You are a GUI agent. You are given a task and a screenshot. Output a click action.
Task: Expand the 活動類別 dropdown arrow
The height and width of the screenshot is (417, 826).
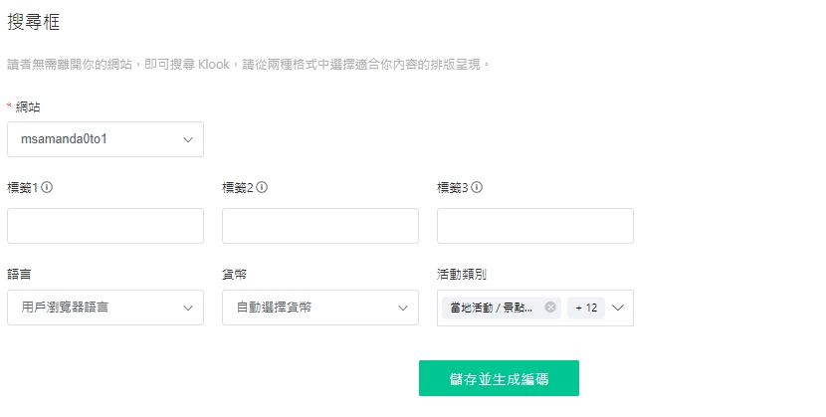[618, 308]
